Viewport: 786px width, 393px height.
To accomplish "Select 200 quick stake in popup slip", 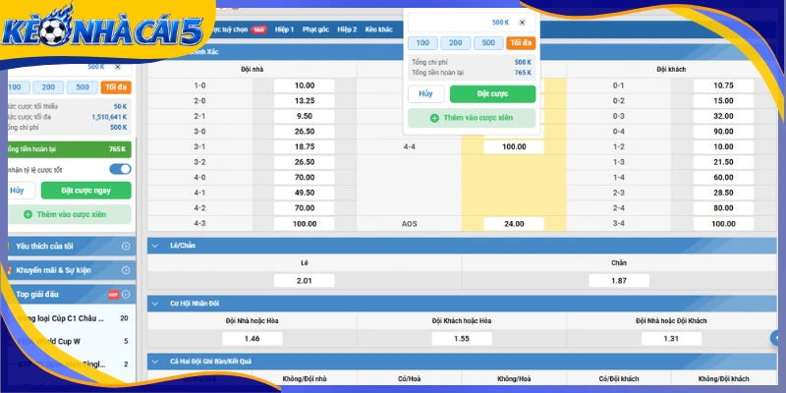I will coord(456,43).
